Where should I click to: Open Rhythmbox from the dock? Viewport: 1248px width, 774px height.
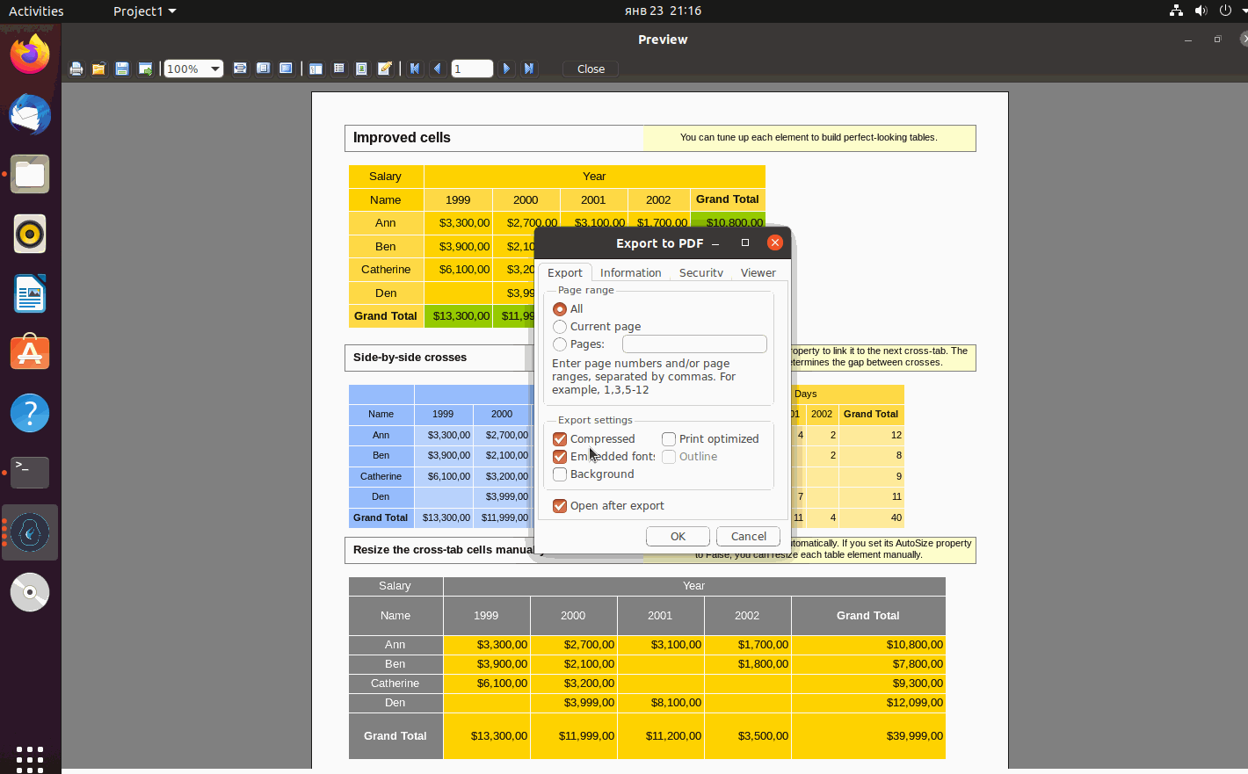pyautogui.click(x=30, y=234)
